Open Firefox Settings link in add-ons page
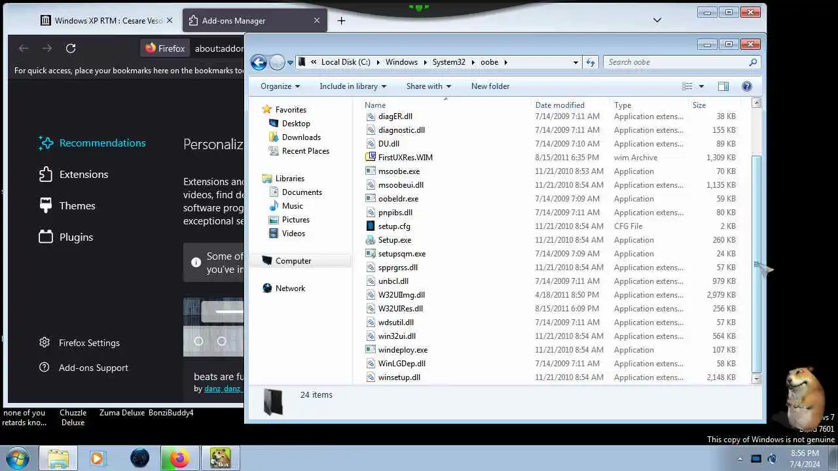Viewport: 838px width, 471px height. [79, 343]
